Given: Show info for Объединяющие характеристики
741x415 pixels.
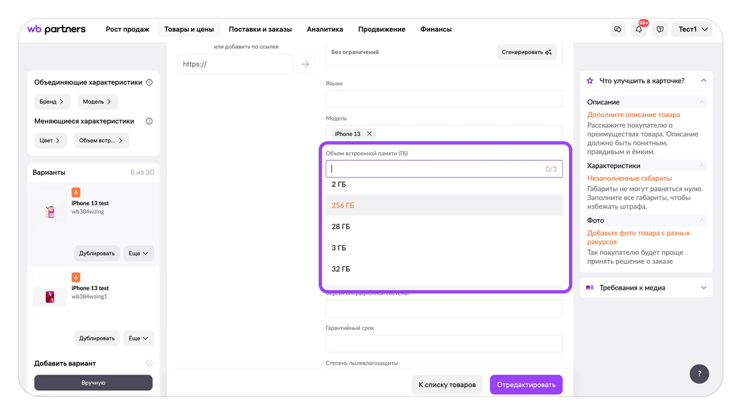Looking at the screenshot, I should 149,82.
